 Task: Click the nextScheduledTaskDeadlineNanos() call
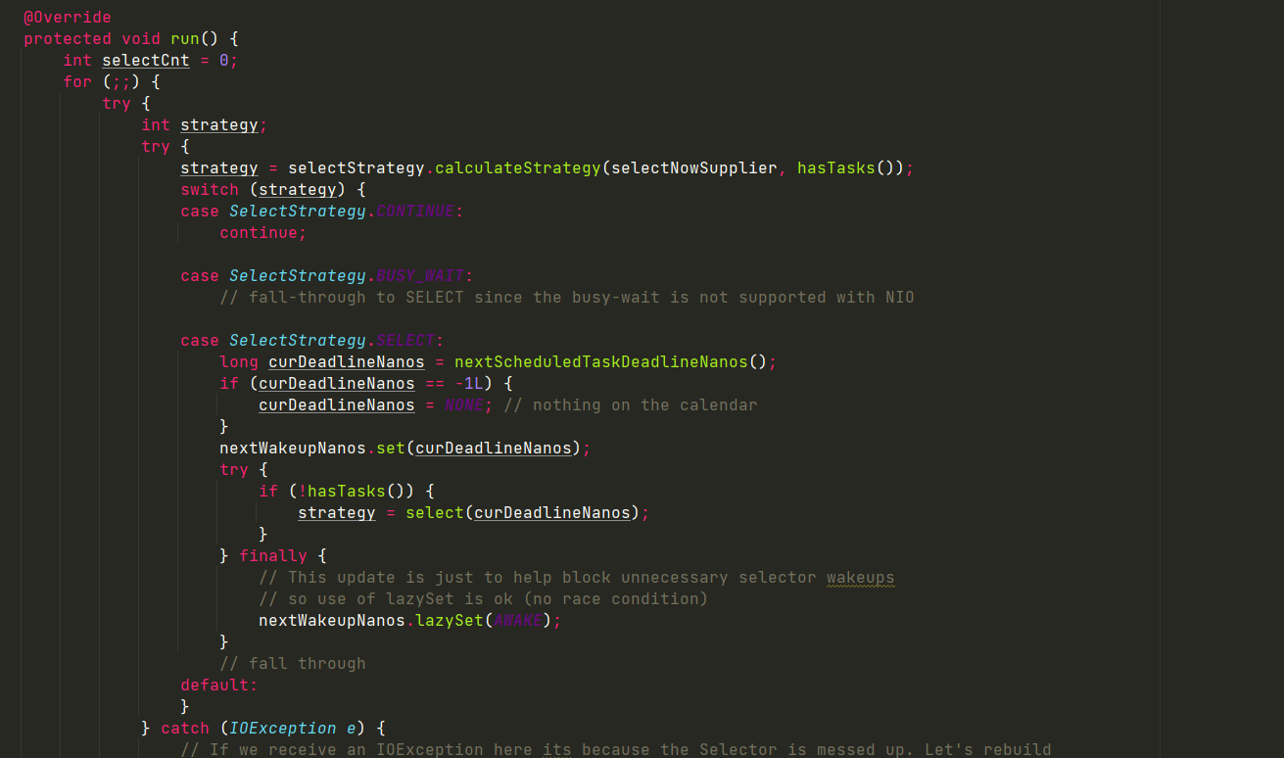[x=611, y=361]
